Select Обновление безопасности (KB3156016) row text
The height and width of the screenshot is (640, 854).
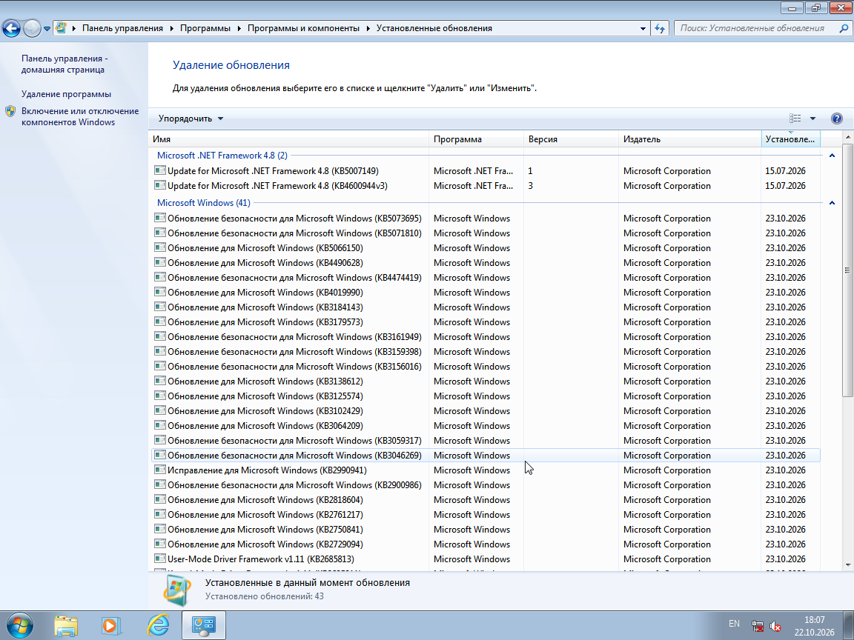coord(294,366)
